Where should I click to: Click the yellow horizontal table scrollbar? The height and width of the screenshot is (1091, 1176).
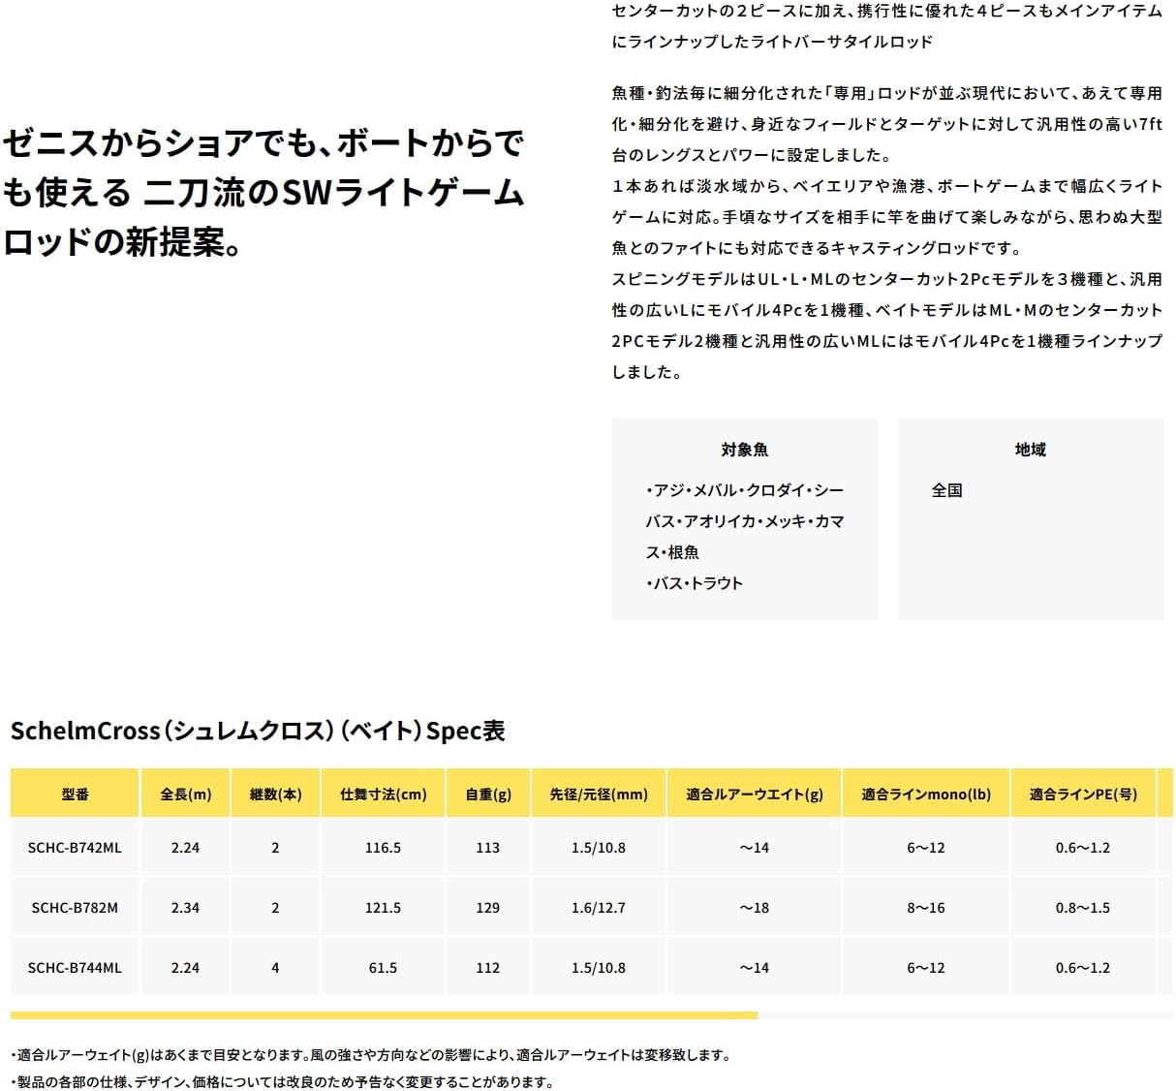[384, 1015]
